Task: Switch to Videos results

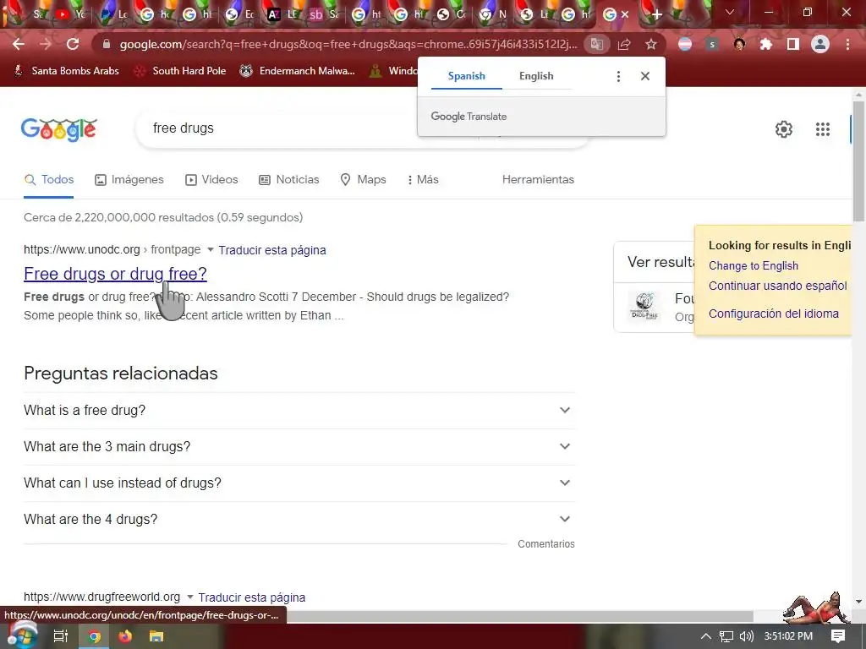Action: click(211, 180)
